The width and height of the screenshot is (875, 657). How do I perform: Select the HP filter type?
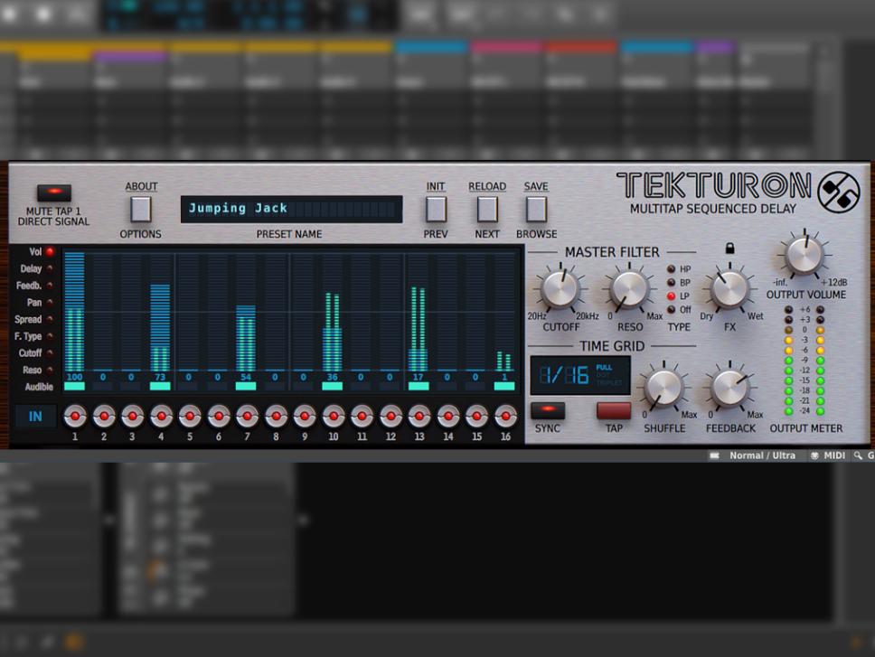[x=671, y=267]
